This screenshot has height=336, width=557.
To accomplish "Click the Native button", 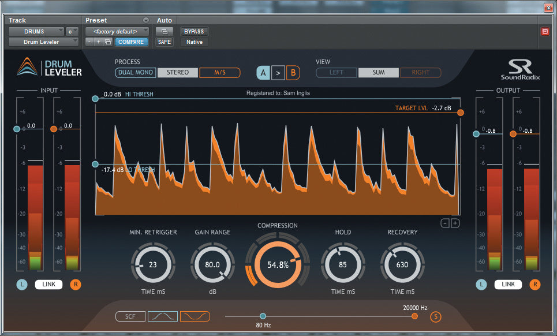I will tap(195, 42).
